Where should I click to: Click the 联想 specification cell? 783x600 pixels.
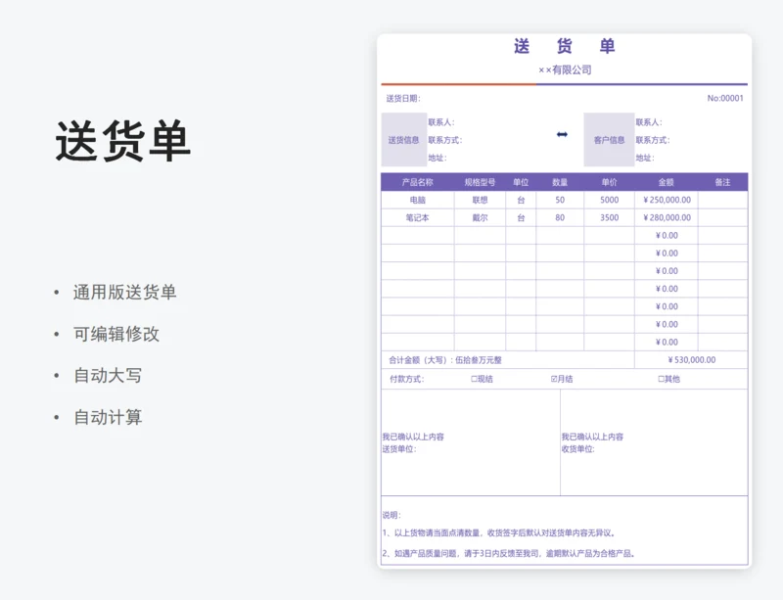(480, 200)
